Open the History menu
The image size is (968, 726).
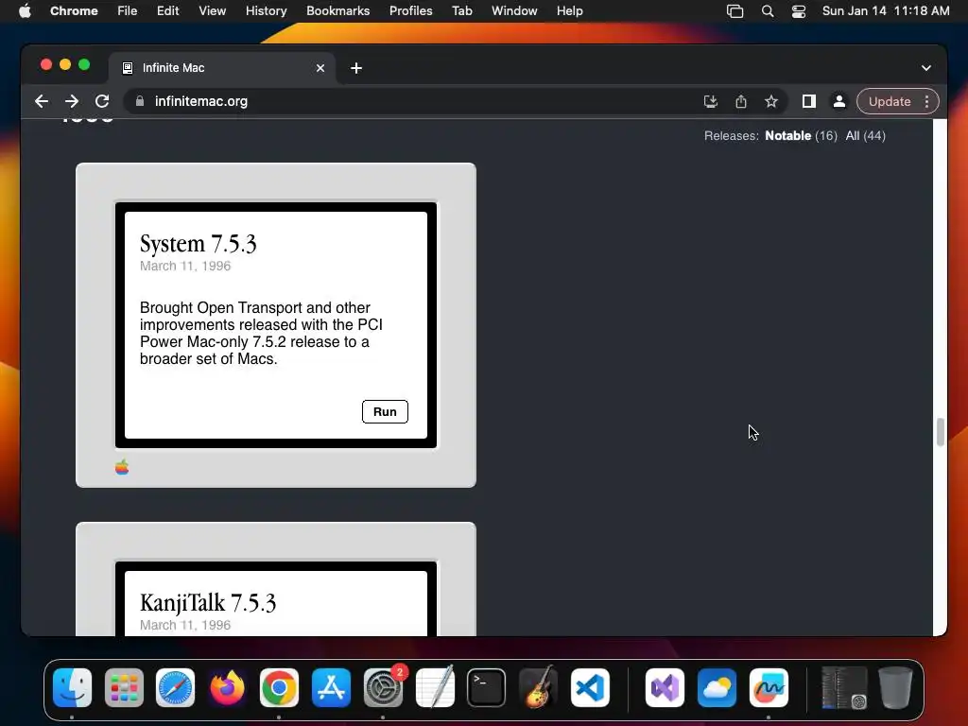(266, 11)
